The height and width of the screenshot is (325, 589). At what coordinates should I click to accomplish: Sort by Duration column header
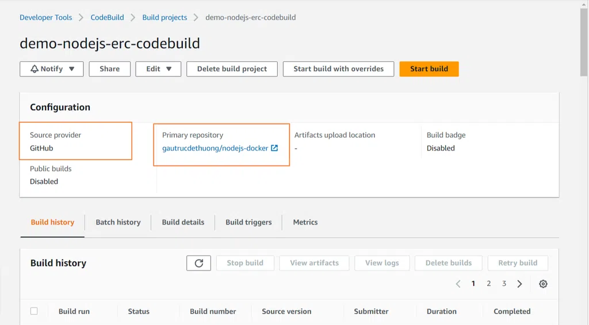[x=441, y=311]
